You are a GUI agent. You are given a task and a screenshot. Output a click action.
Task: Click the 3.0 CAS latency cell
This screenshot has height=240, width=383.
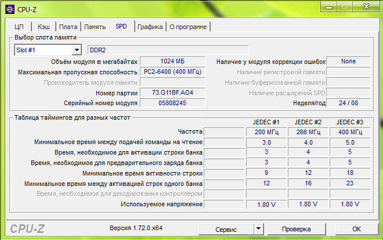click(266, 142)
